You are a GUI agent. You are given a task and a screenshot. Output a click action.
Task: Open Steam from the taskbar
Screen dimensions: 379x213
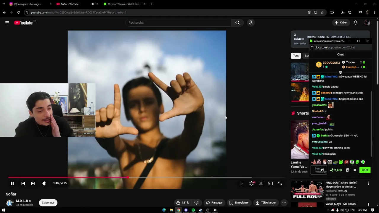pos(200,210)
